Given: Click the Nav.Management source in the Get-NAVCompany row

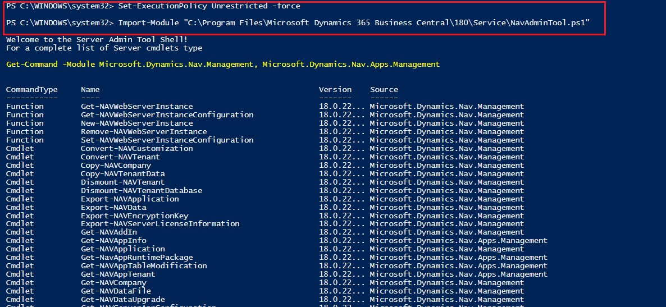Looking at the screenshot, I should (x=447, y=283).
